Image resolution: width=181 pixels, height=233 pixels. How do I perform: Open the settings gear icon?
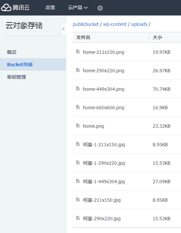[x=100, y=8]
